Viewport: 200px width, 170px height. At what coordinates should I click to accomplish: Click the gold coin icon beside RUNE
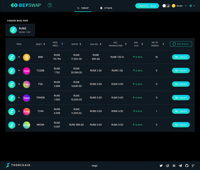[173, 6]
